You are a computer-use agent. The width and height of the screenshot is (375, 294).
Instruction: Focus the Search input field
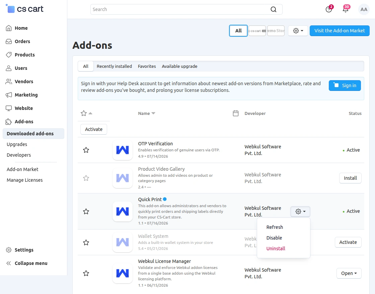186,9
